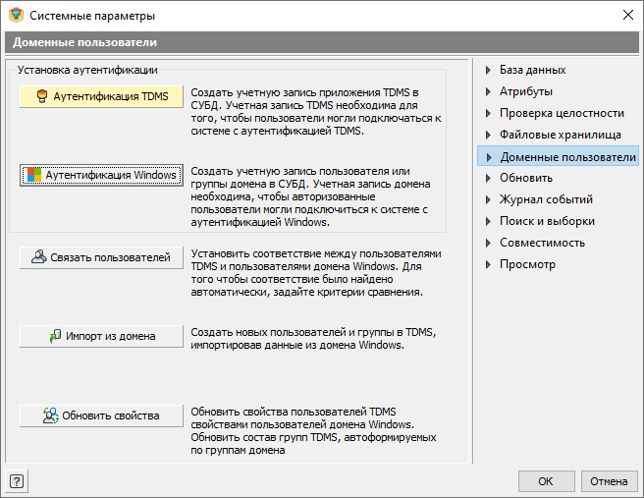Expand the Журнал событий arrow
Viewport: 644px width, 498px height.
coord(488,200)
